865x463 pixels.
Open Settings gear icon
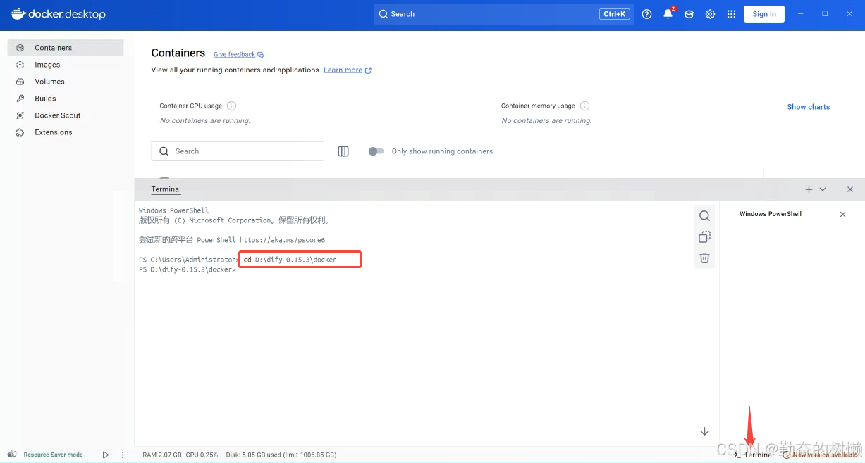pos(711,14)
